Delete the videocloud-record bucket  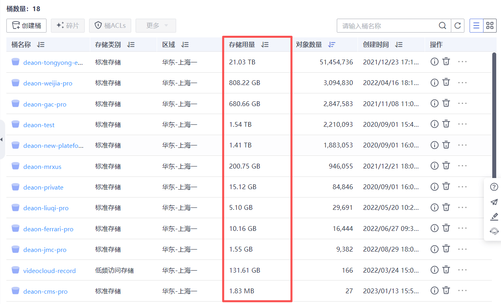[447, 270]
